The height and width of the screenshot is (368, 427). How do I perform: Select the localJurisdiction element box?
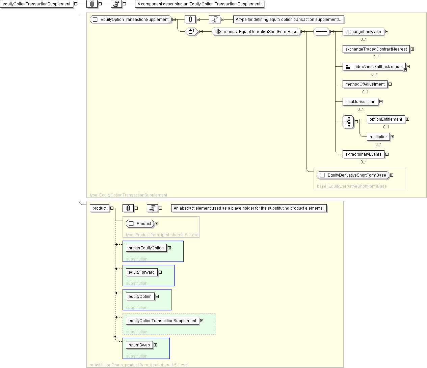click(x=360, y=102)
